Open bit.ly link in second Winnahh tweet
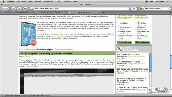This screenshot has width=172, height=97. [137, 64]
